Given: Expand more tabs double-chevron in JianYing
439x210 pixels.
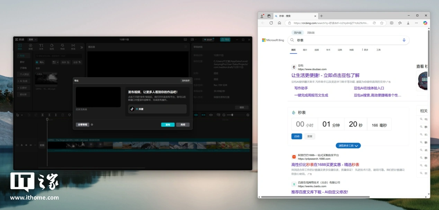Looking at the screenshot, I should (x=82, y=47).
